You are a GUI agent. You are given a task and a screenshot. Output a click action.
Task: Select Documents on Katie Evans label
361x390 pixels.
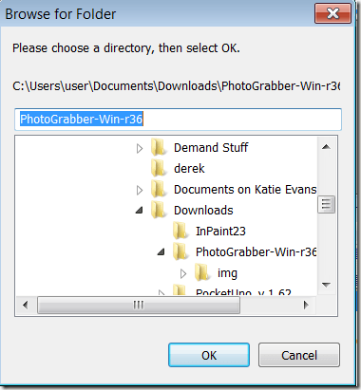click(245, 190)
